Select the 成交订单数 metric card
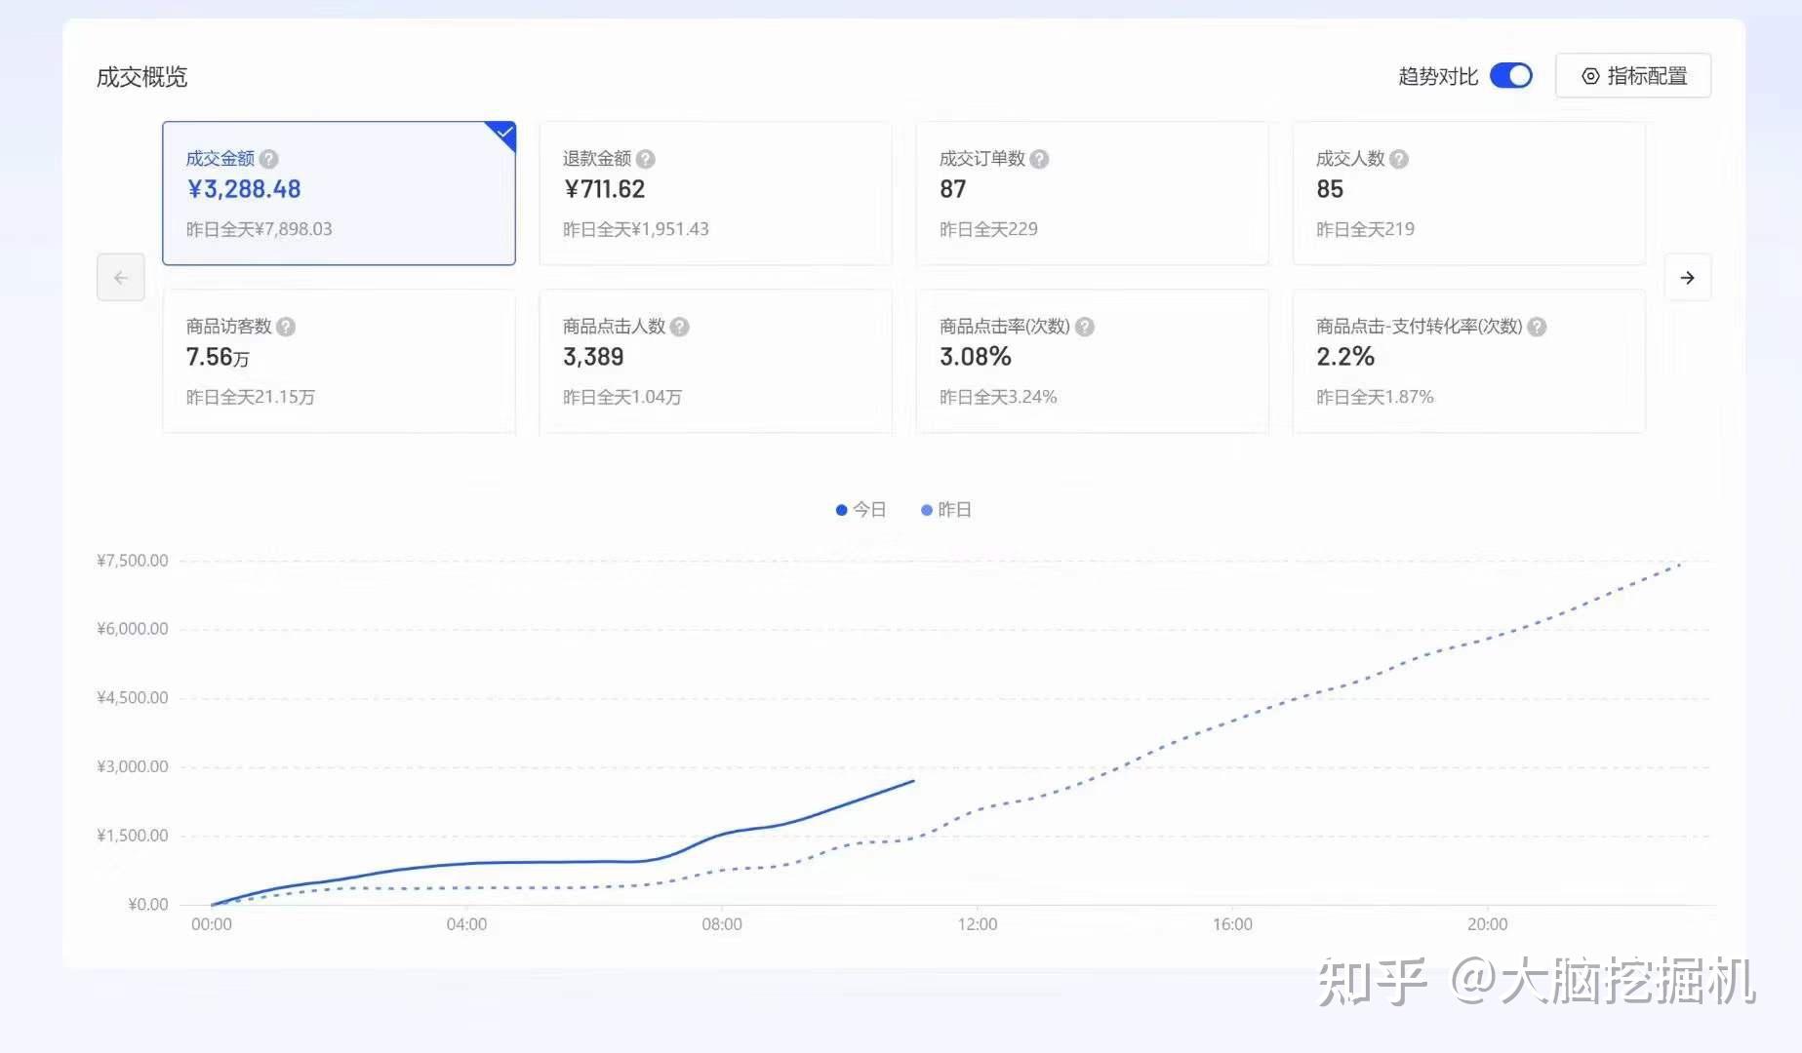Viewport: 1802px width, 1053px height. (x=1092, y=193)
